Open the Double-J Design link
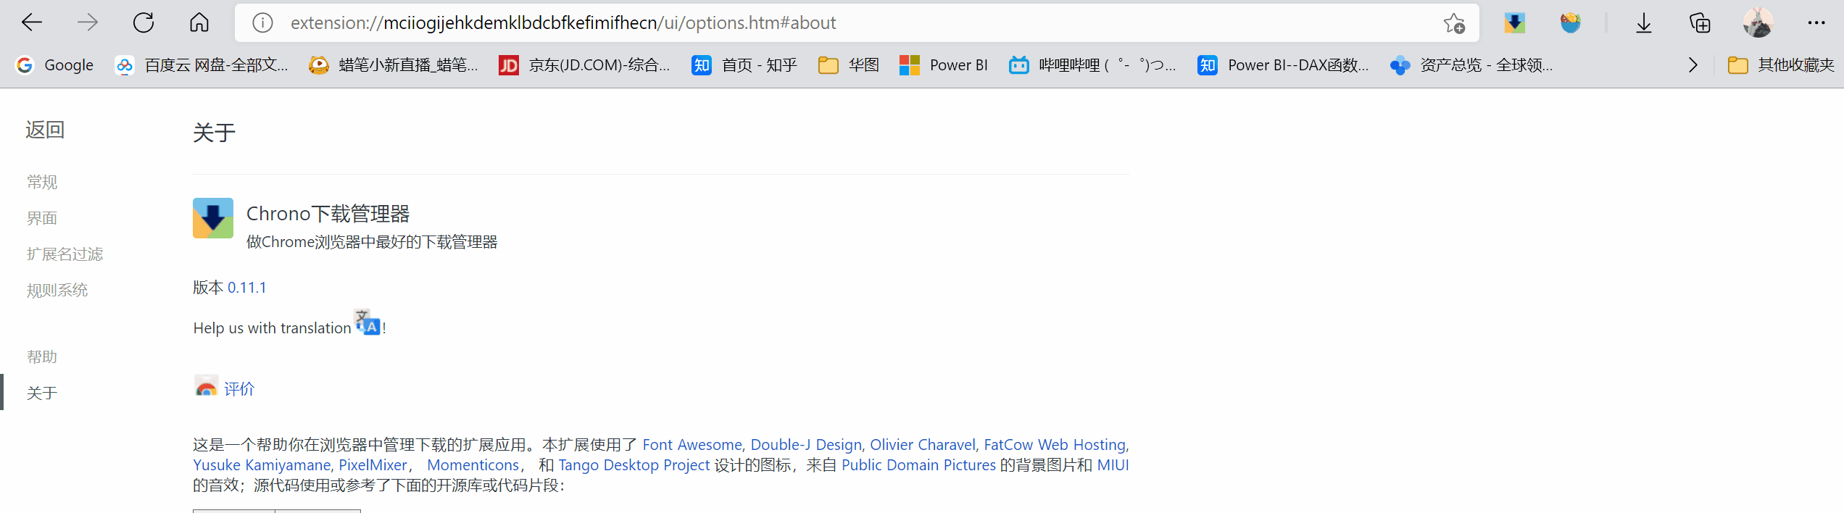 806,445
